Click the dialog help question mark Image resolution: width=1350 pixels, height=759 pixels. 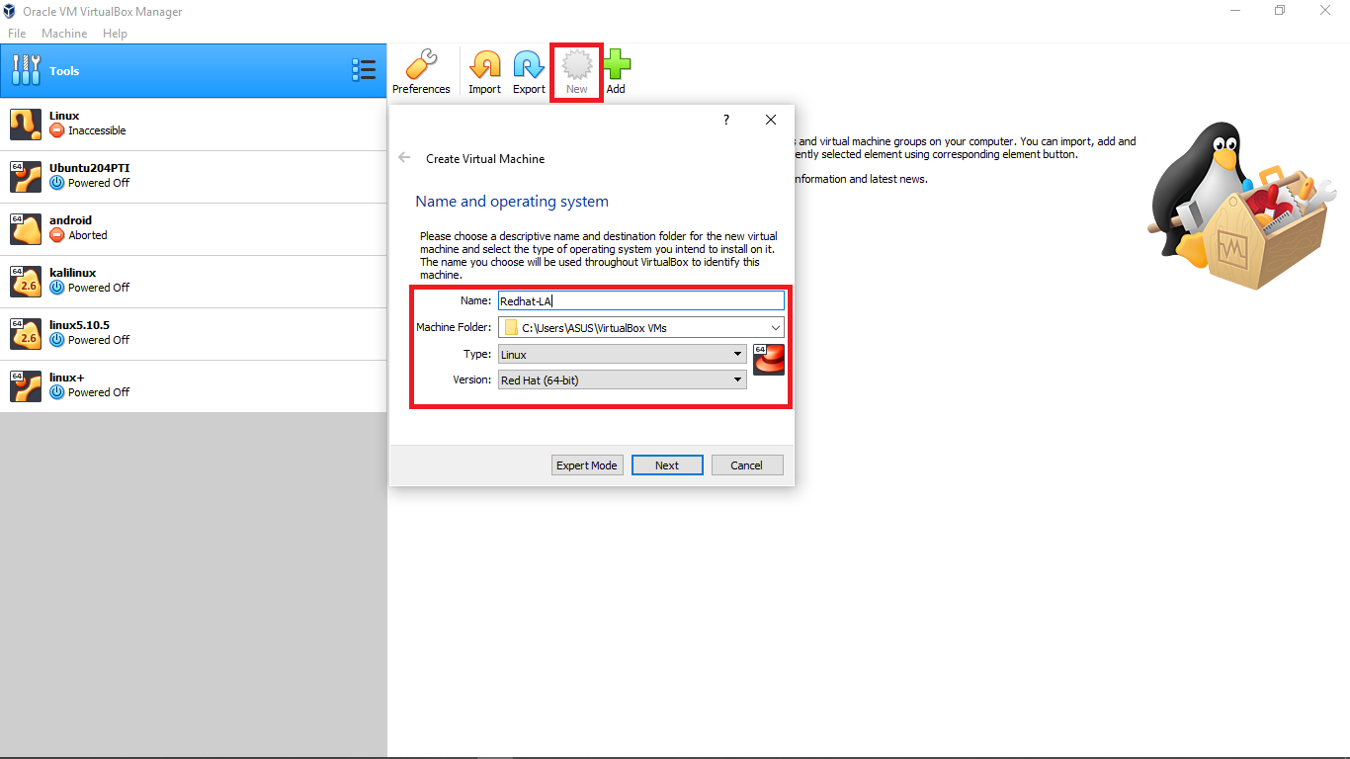(x=726, y=120)
